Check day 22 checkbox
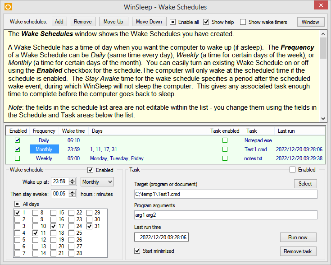Image resolution: width=331 pixels, height=265 pixels. coord(71,213)
